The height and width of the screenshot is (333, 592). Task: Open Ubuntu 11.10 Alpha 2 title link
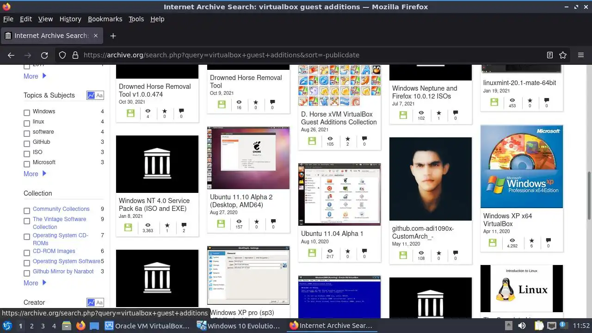(x=241, y=201)
